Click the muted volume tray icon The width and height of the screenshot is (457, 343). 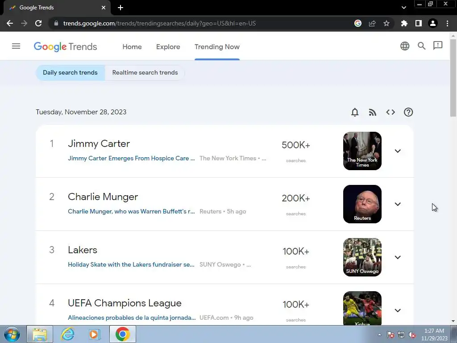412,335
